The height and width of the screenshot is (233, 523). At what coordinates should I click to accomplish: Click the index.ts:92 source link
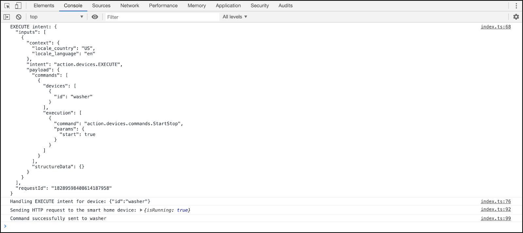tap(496, 209)
